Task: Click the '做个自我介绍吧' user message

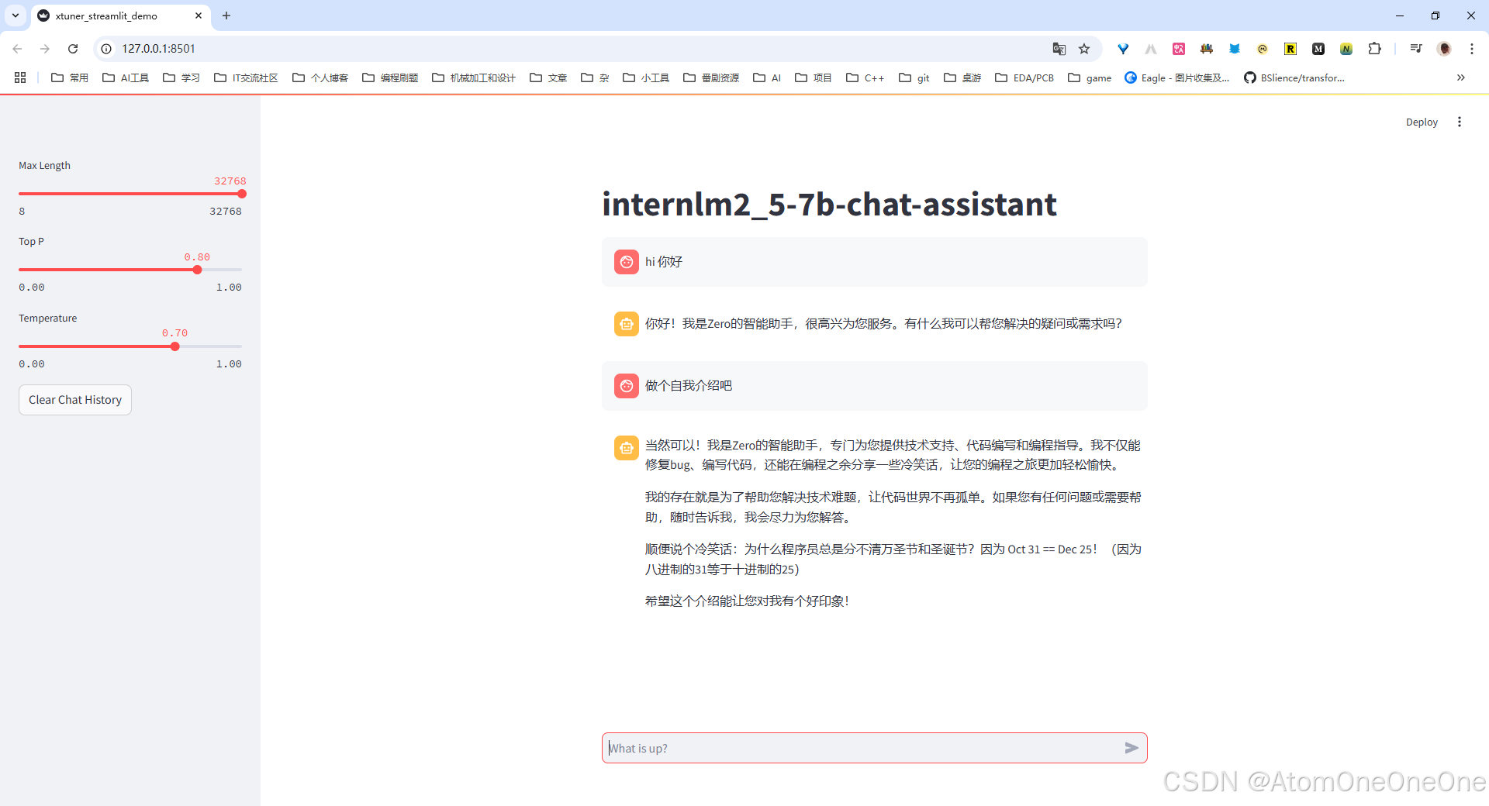Action: tap(689, 386)
